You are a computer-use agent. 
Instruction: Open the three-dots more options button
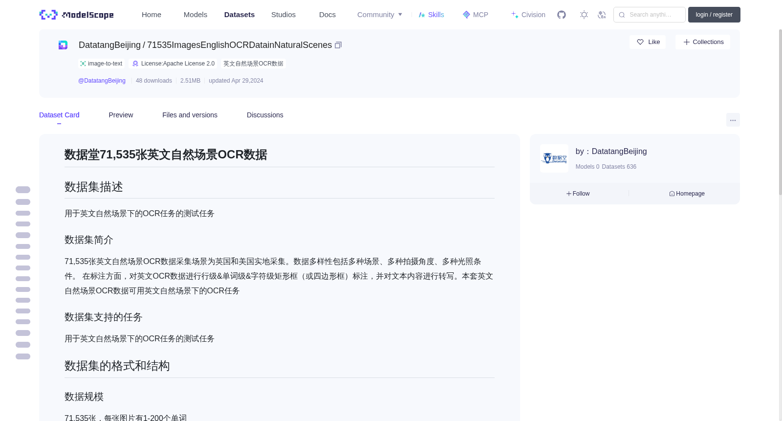pyautogui.click(x=733, y=120)
